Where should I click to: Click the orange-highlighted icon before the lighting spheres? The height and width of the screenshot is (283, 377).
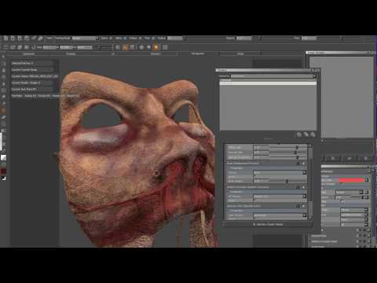pos(125,47)
